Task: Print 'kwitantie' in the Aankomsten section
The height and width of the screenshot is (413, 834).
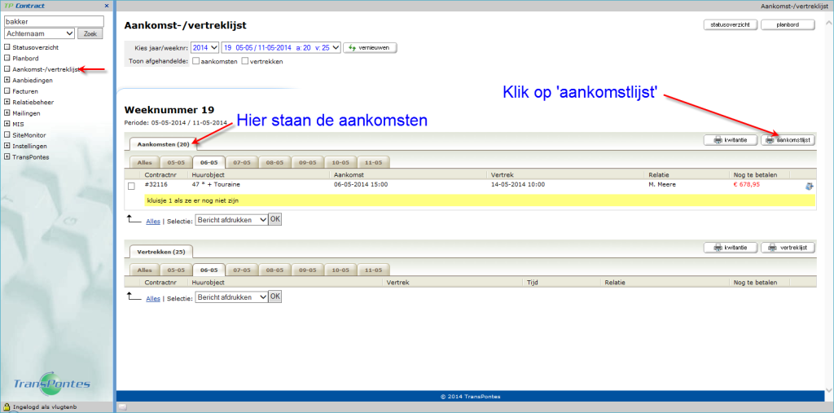Action: tap(730, 140)
